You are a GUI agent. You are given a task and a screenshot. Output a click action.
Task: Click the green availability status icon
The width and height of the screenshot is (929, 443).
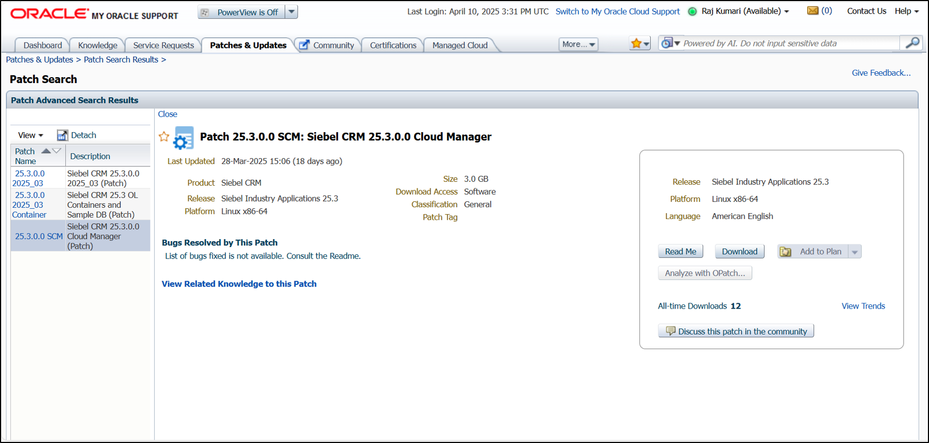(692, 11)
